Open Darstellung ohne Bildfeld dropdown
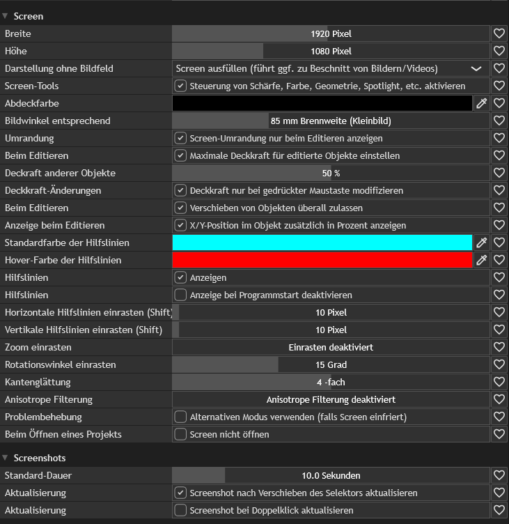 (x=331, y=68)
